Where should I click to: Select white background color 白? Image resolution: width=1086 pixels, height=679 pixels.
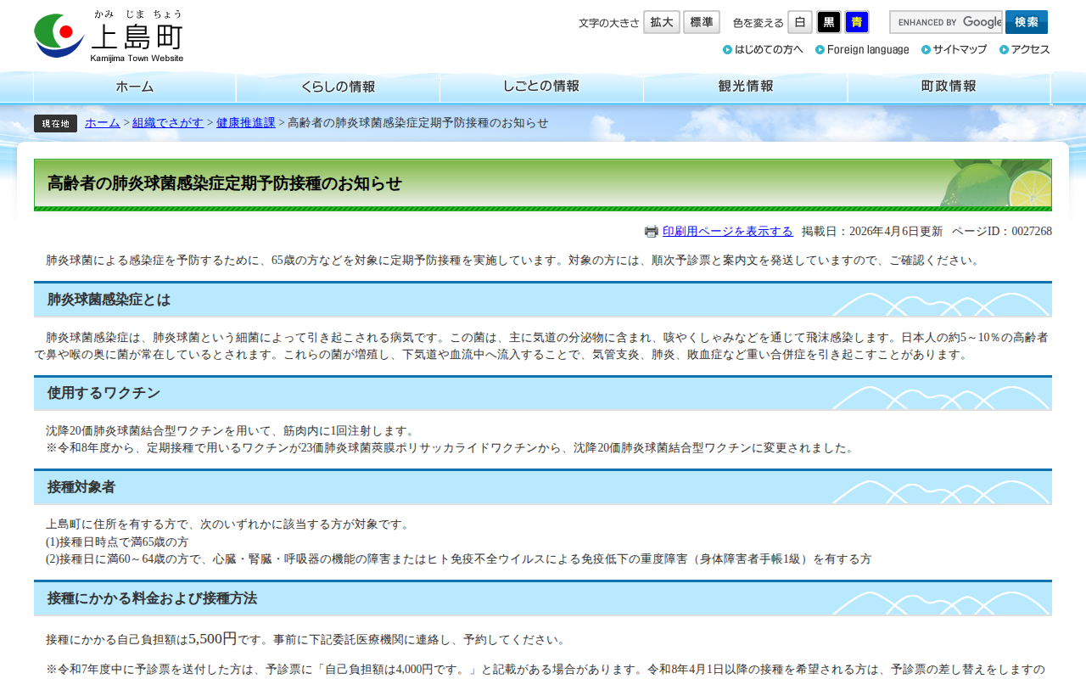(x=800, y=22)
